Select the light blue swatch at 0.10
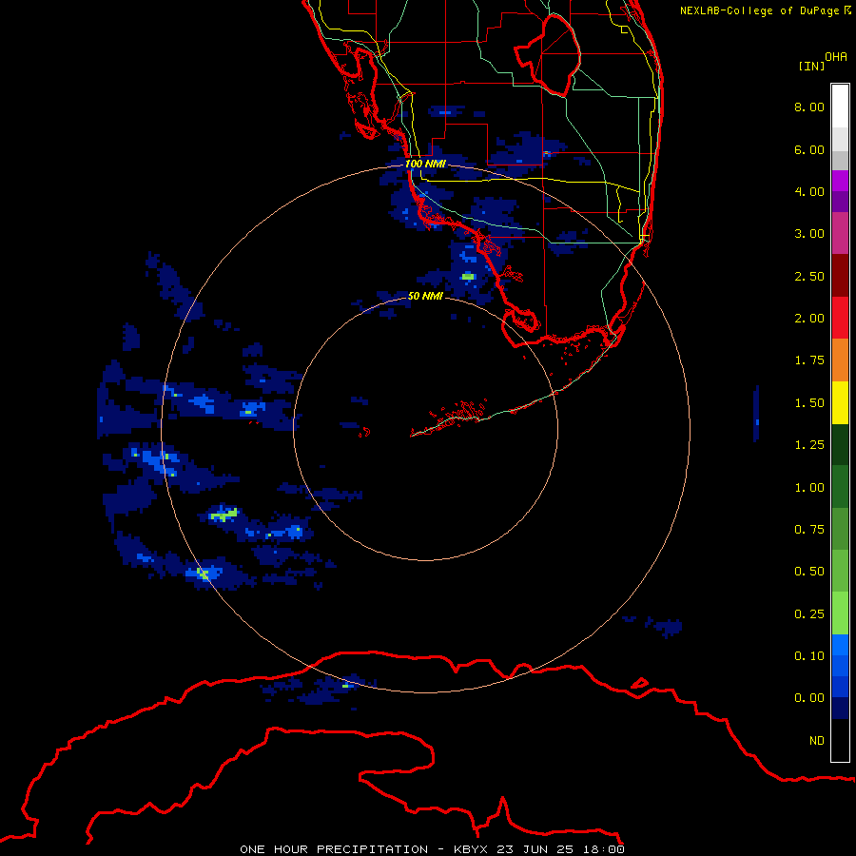The width and height of the screenshot is (856, 856). click(840, 645)
